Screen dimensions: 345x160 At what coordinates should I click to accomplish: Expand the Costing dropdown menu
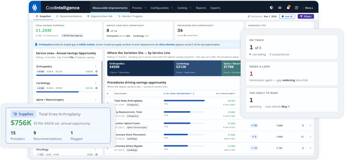click(x=184, y=8)
